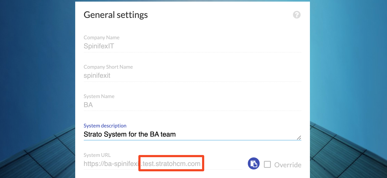
Task: Click the .test.stratohcm.com part of the URL
Action: coord(171,164)
